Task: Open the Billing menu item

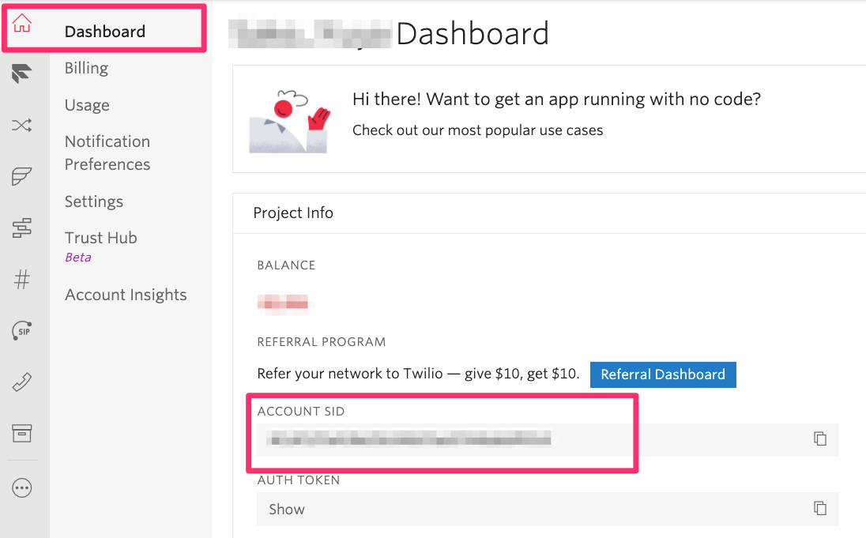Action: (86, 69)
